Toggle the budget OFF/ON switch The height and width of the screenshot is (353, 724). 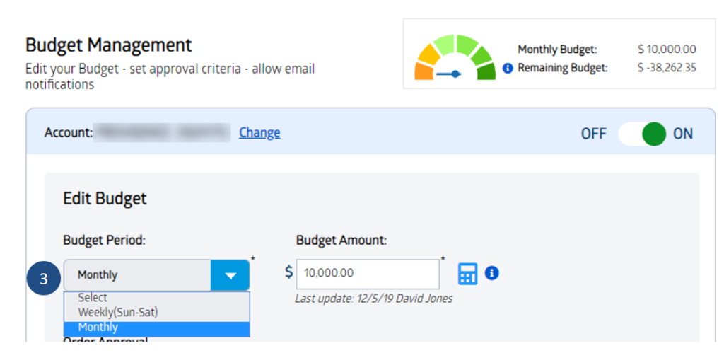pos(642,134)
